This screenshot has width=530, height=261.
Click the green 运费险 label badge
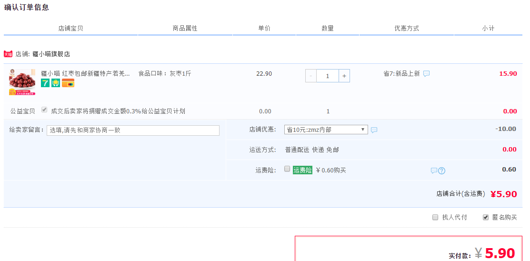point(302,170)
